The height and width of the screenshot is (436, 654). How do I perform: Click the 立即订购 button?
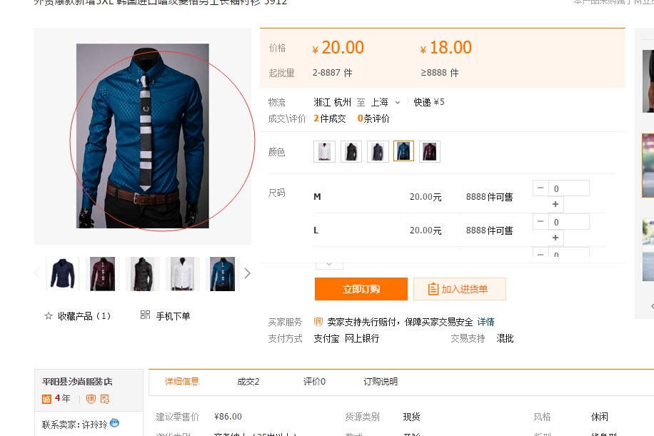pos(361,289)
